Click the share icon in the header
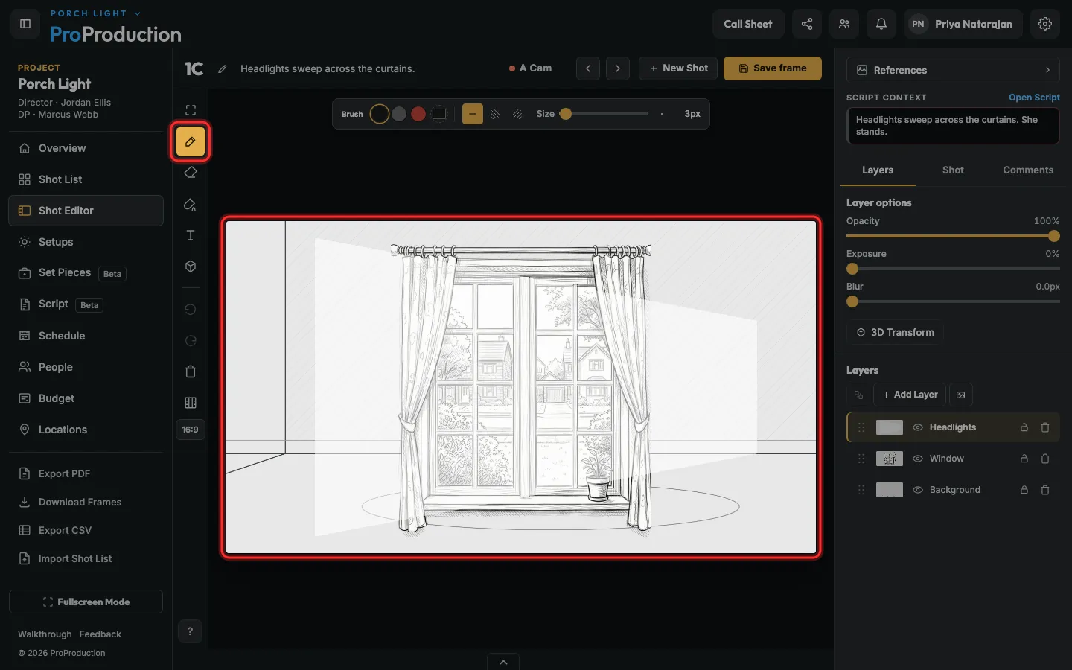Viewport: 1072px width, 670px height. (x=807, y=24)
